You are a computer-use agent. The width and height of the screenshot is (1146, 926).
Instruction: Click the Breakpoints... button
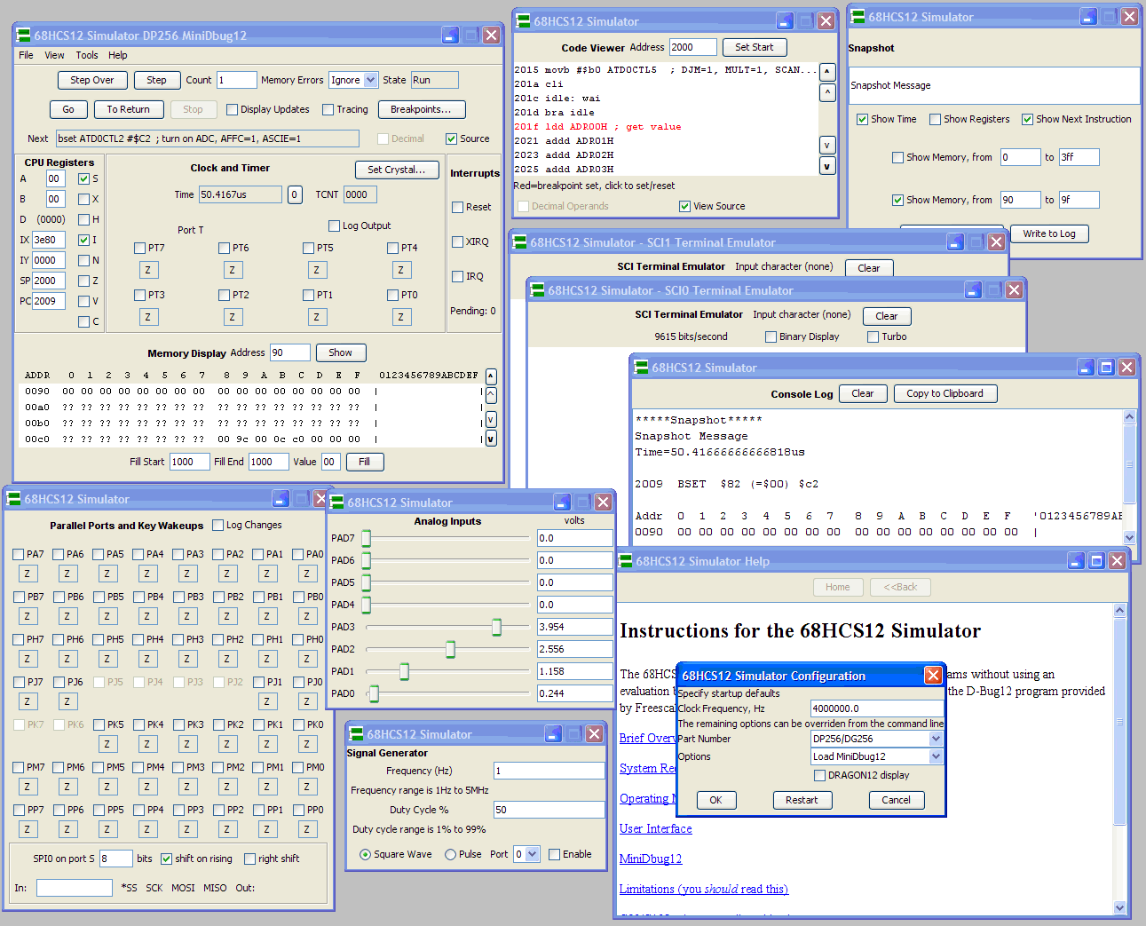pyautogui.click(x=422, y=109)
